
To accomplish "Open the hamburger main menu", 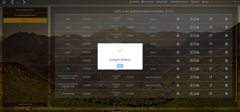I will click(x=4, y=2).
